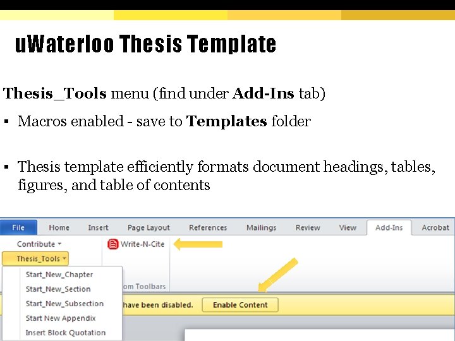Select the Add-Ins tab

389,227
